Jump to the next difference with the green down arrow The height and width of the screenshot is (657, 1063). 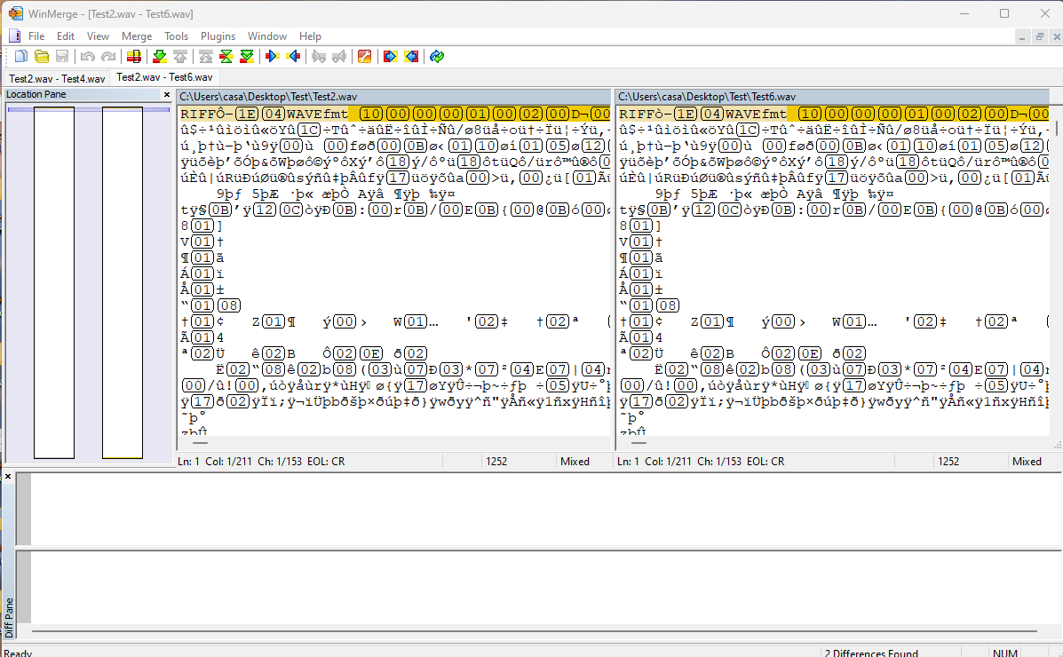[x=159, y=56]
